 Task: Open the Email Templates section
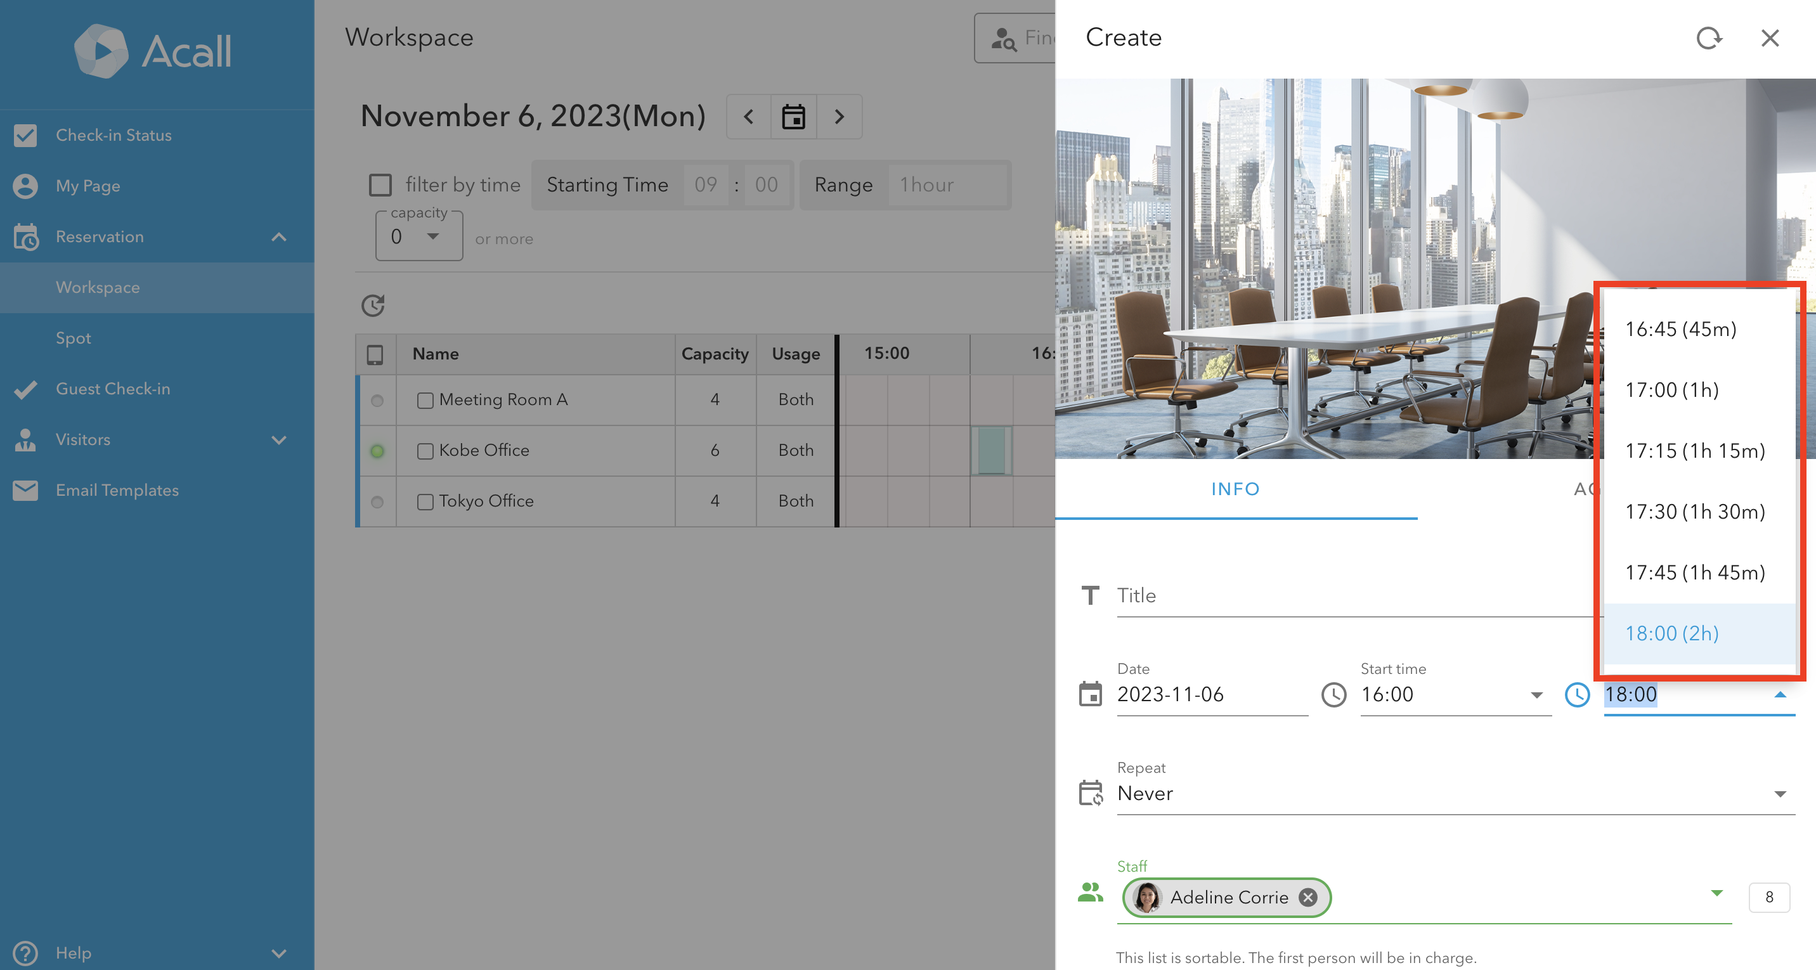(117, 490)
